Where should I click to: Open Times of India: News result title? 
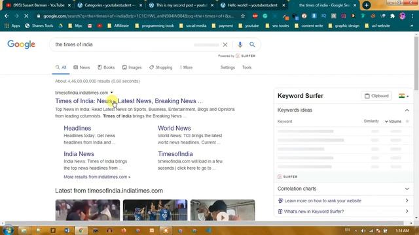[129, 101]
